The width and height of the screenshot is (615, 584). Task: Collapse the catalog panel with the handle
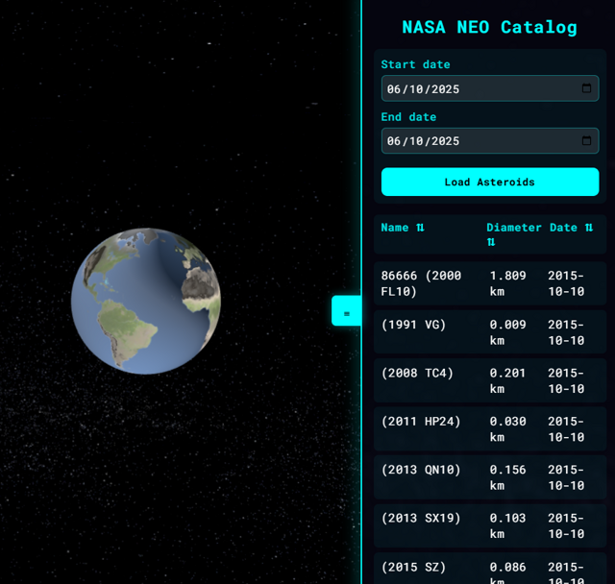click(x=346, y=311)
